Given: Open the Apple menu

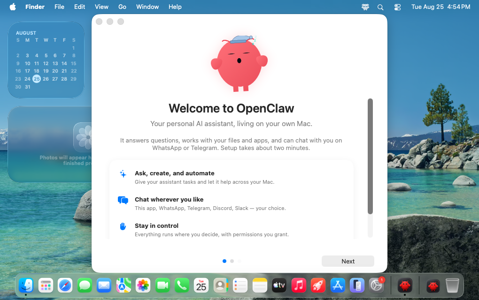Looking at the screenshot, I should click(13, 7).
